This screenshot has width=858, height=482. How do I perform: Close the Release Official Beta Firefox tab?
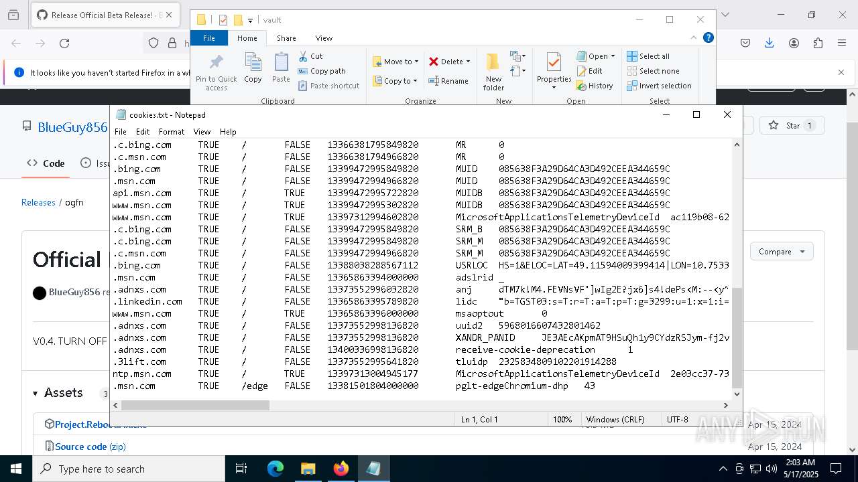click(x=169, y=15)
